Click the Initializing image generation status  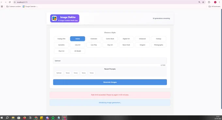(110, 102)
